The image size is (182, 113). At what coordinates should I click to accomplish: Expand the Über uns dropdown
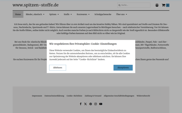tap(122, 14)
